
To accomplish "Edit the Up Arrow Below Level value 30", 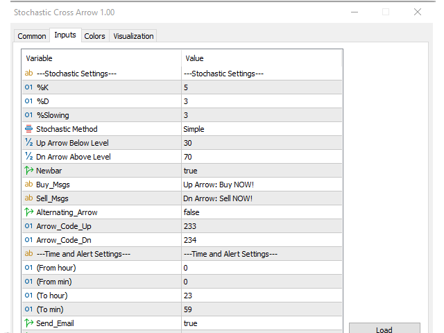I will pos(262,143).
